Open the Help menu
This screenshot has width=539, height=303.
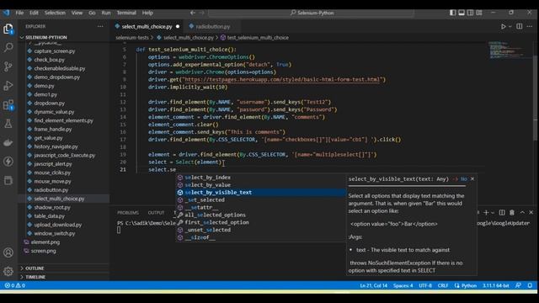point(147,13)
